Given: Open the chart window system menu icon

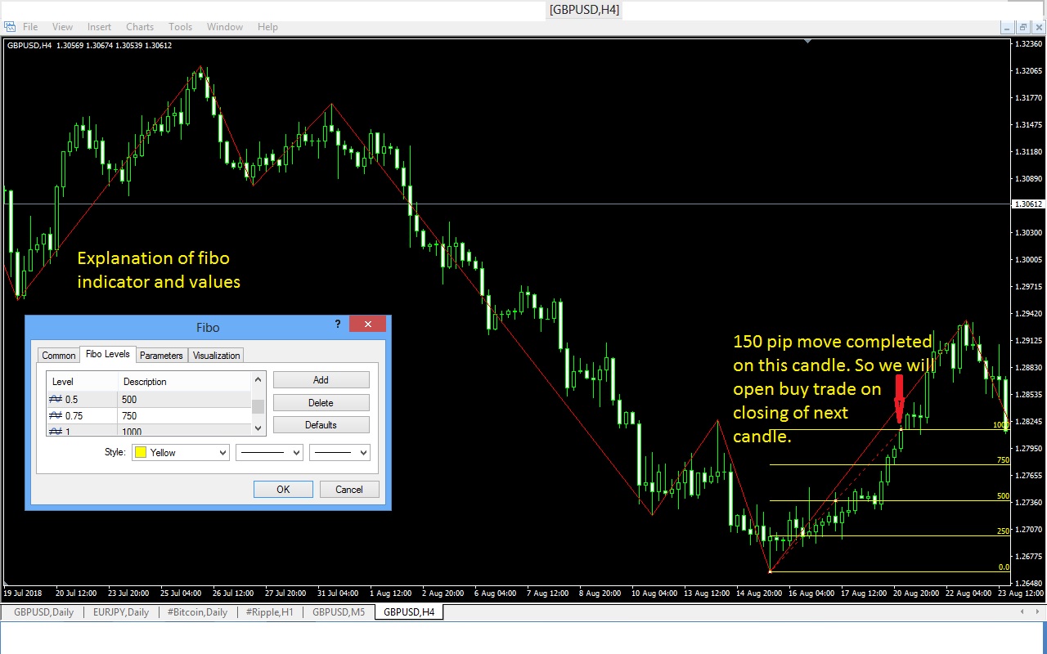Looking at the screenshot, I should pos(9,27).
